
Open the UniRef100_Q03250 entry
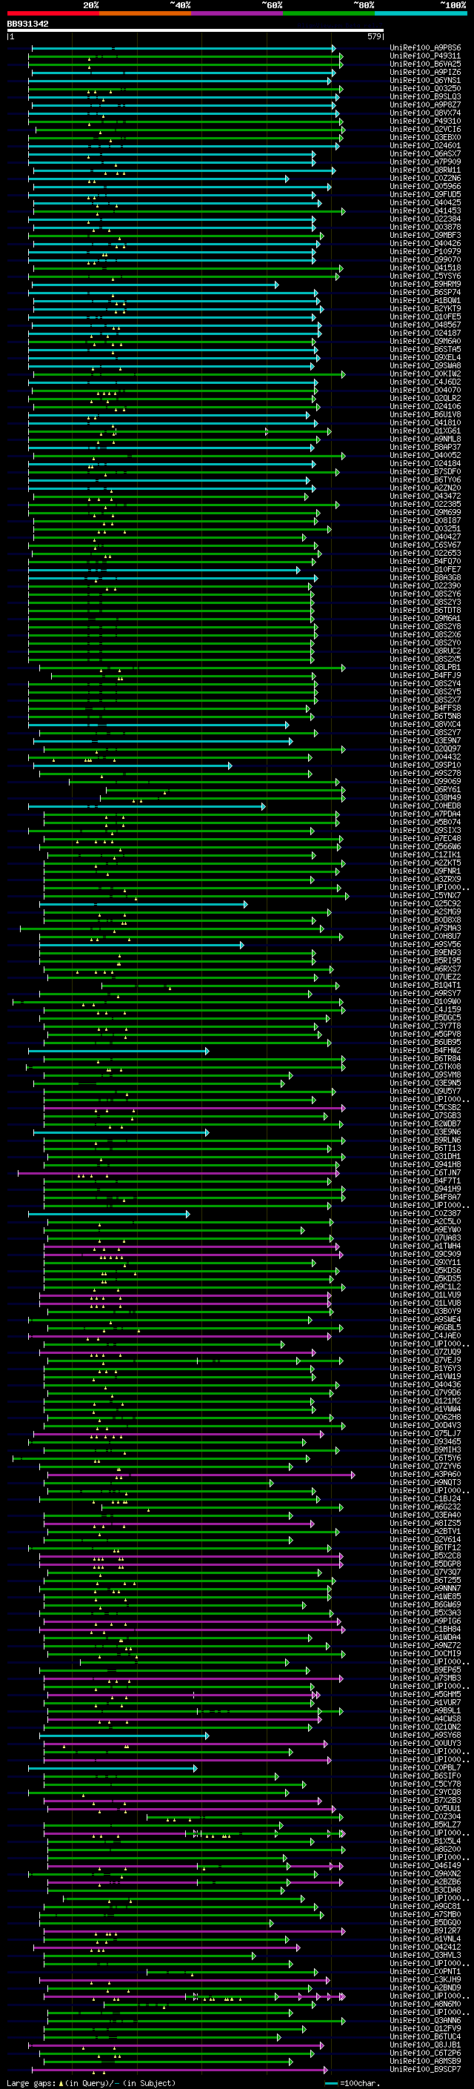[425, 88]
